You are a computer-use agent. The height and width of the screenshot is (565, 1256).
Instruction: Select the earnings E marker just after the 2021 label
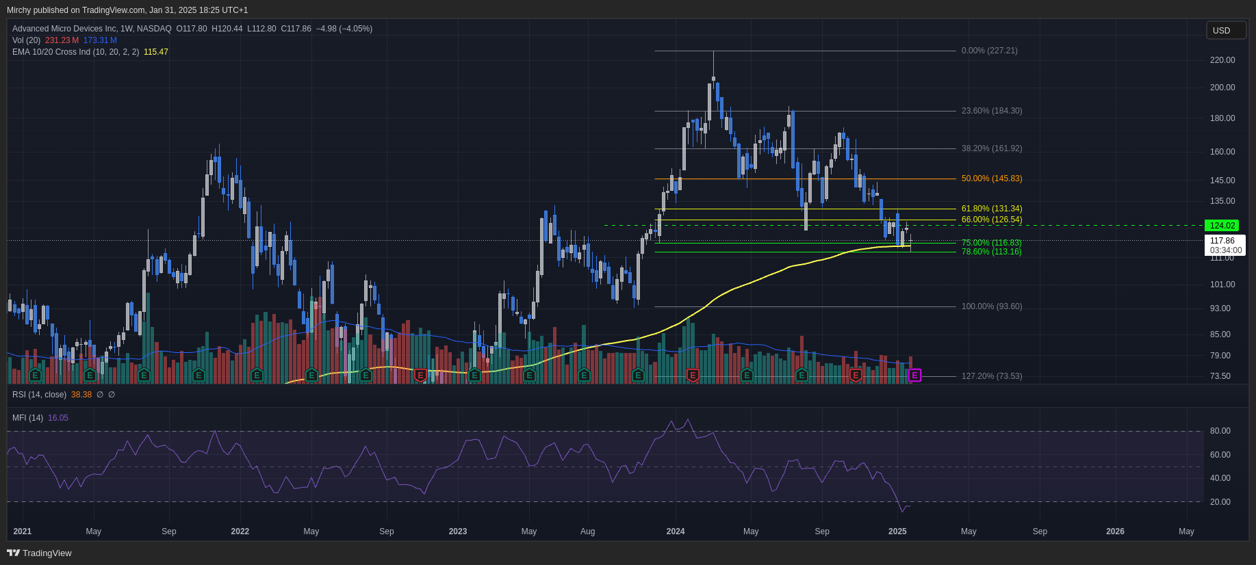[x=35, y=375]
